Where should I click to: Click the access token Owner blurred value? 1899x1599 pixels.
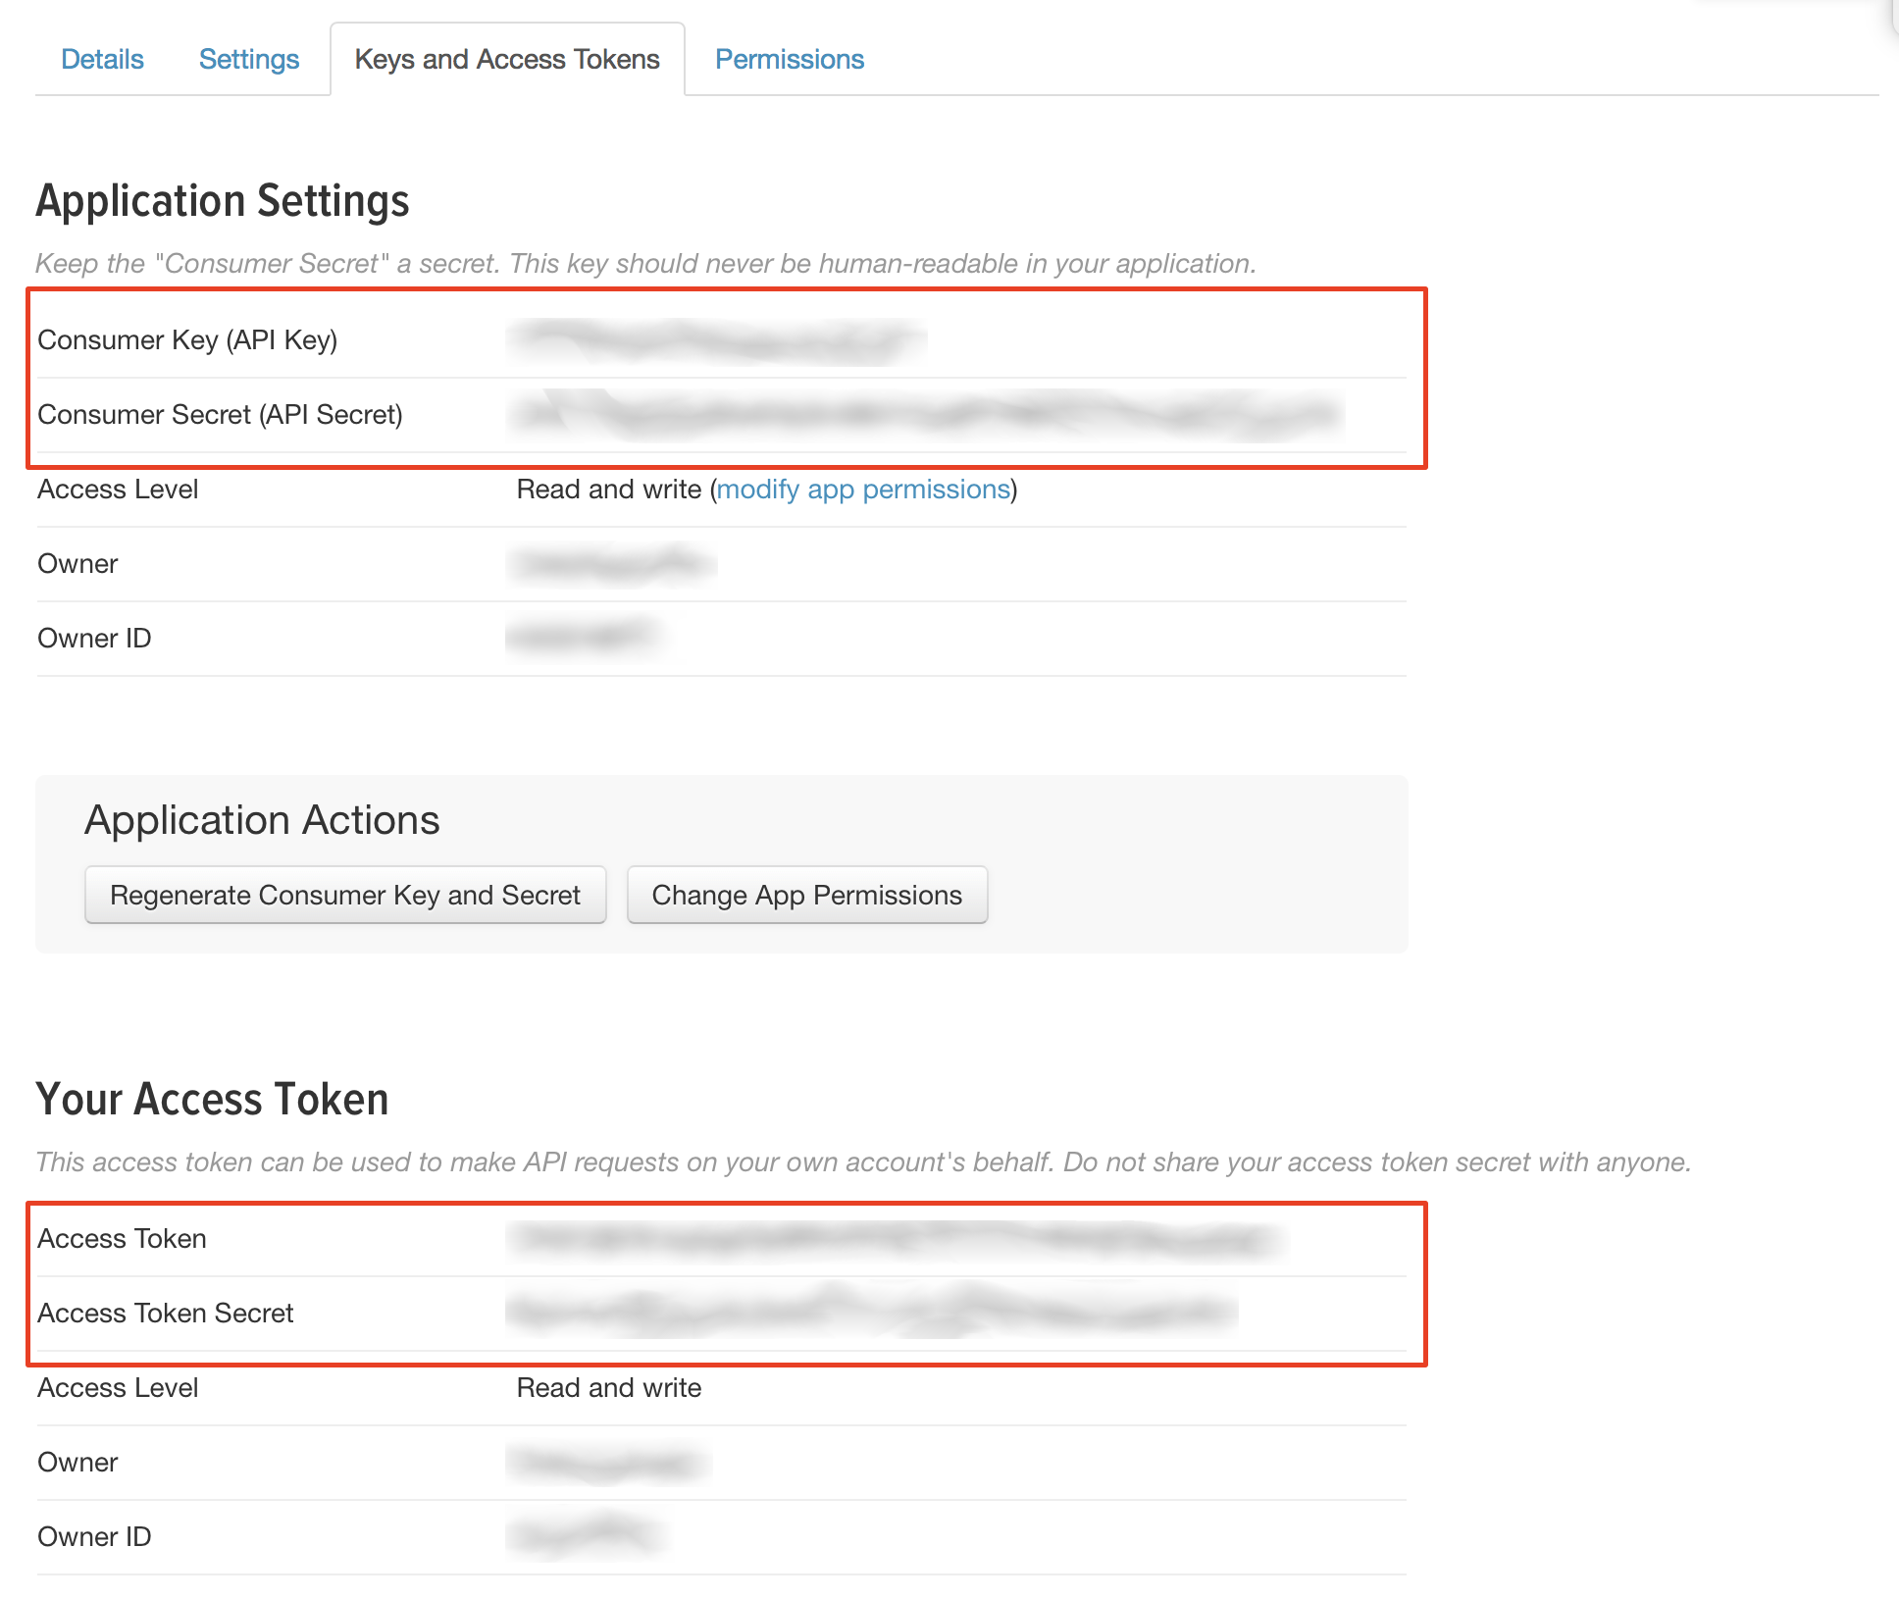609,1463
